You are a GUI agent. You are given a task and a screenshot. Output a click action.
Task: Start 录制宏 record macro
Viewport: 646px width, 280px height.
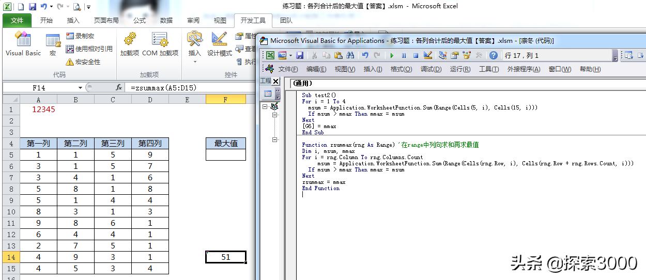click(x=80, y=36)
